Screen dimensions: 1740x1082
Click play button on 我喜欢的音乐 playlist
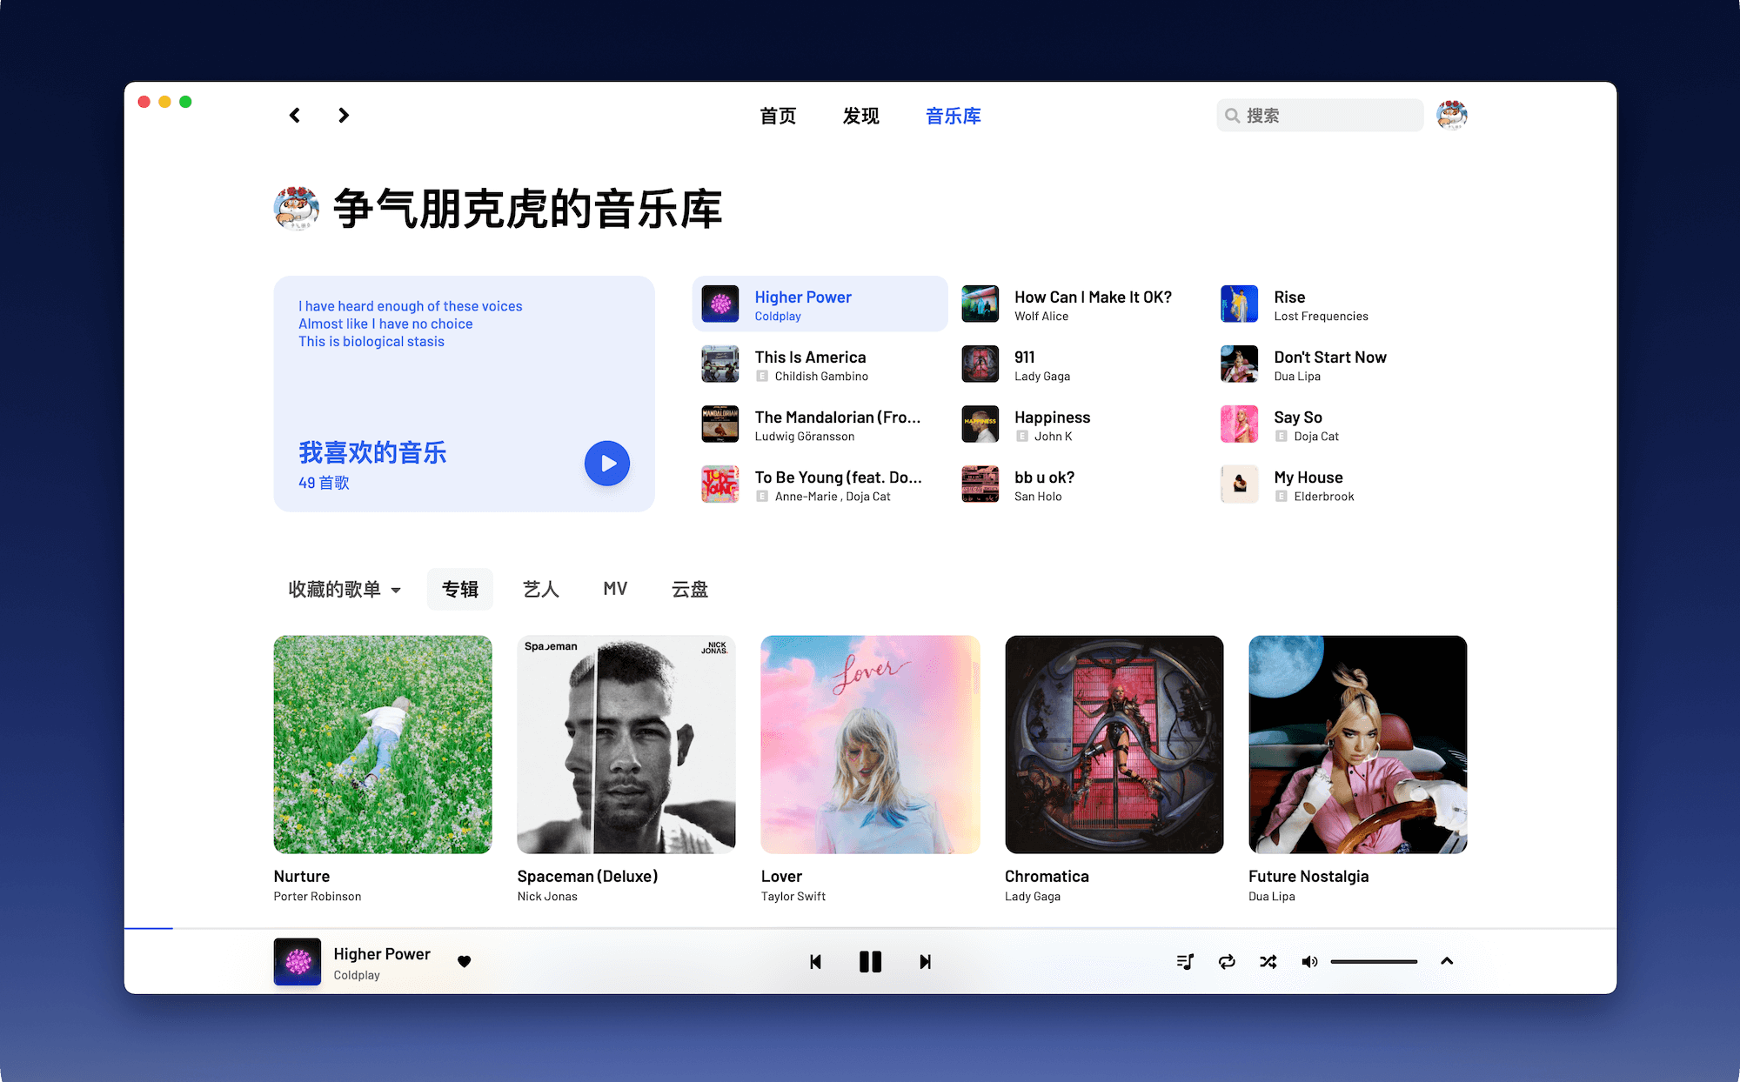point(607,463)
